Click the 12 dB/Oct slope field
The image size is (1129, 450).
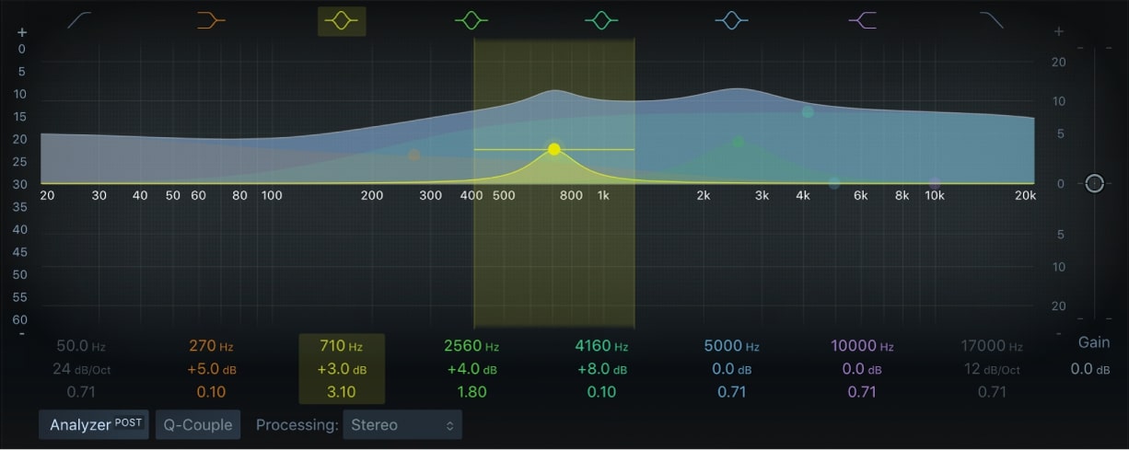click(992, 369)
